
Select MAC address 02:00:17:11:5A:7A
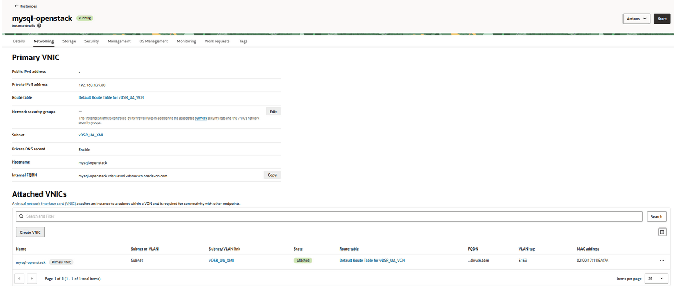593,261
